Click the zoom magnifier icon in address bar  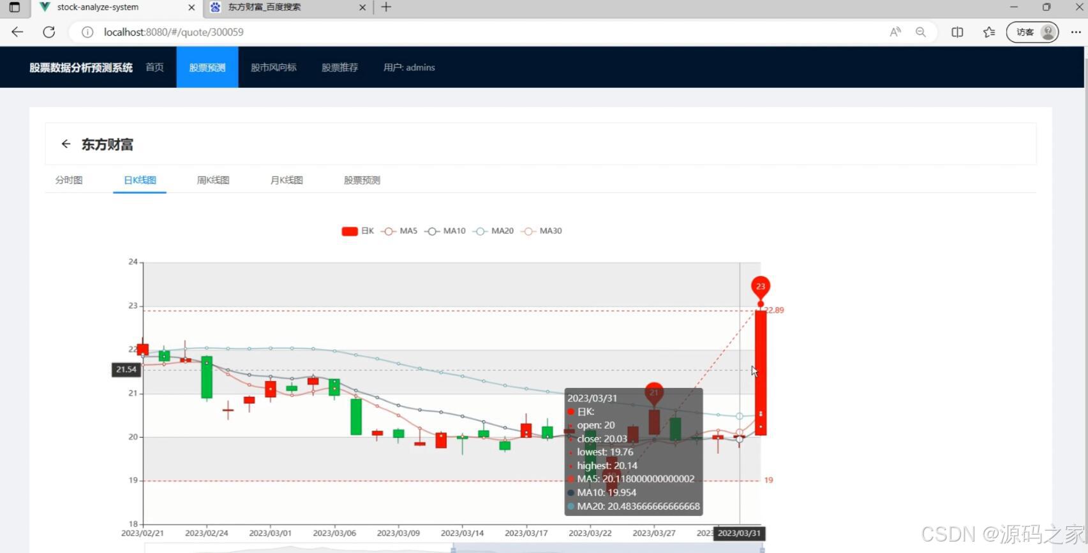pos(920,32)
